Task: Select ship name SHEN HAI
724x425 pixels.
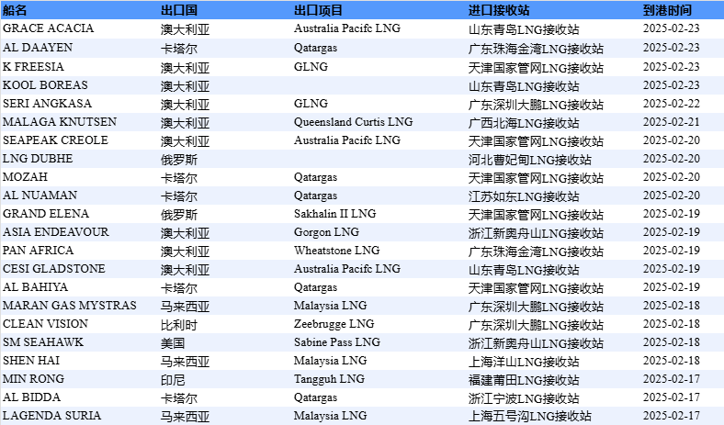Action: click(x=31, y=362)
